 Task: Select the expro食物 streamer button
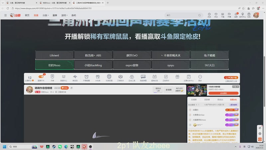point(132,65)
